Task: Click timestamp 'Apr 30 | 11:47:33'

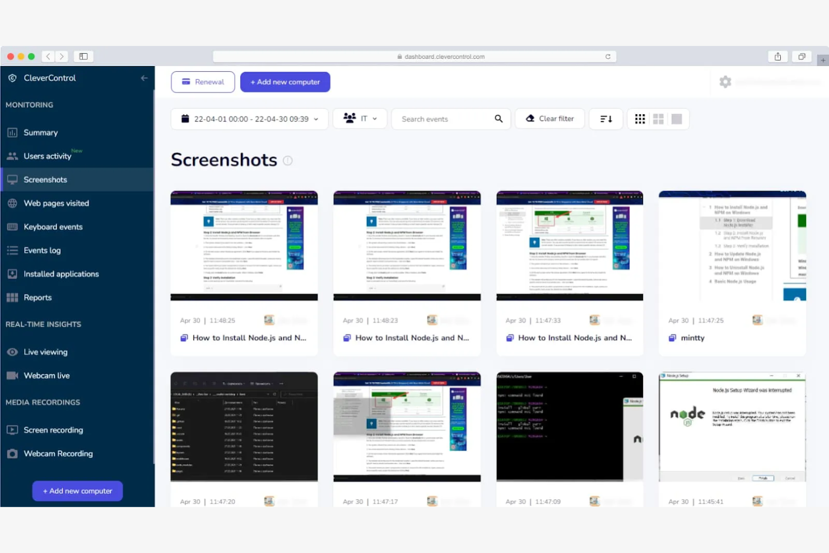Action: [533, 320]
